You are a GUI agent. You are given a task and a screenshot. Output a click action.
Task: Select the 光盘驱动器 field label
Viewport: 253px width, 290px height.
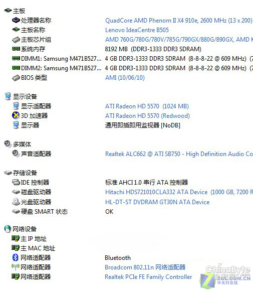[36, 202]
